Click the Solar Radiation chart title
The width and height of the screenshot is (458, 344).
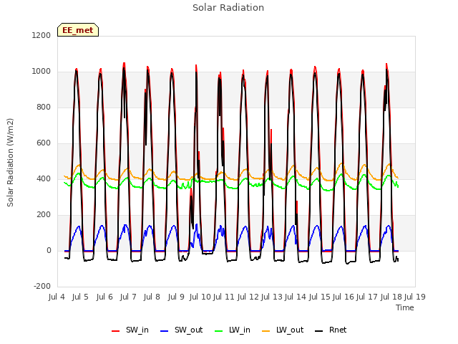pos(228,8)
